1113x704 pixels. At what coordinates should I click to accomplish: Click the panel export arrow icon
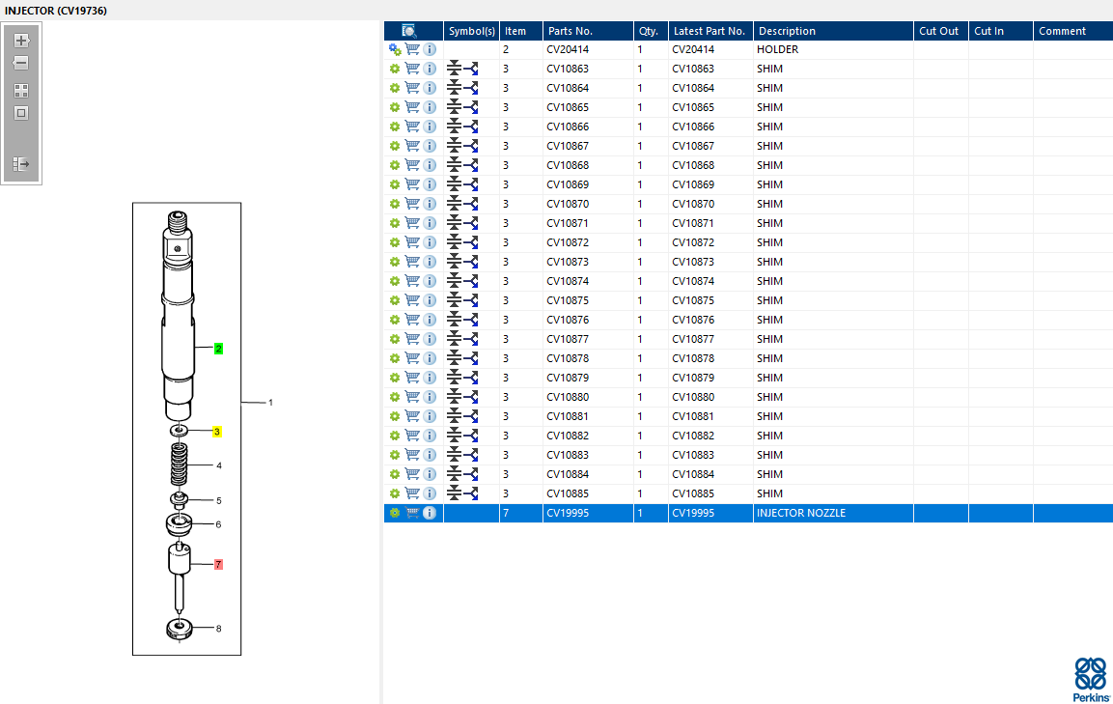point(21,164)
